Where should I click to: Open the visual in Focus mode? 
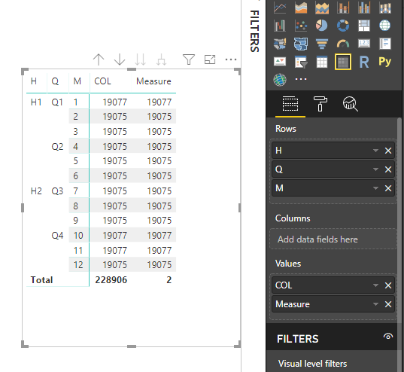pyautogui.click(x=210, y=59)
